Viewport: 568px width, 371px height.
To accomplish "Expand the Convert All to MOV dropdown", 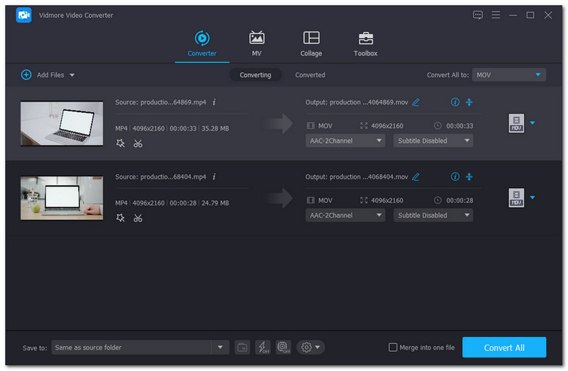I will [508, 74].
